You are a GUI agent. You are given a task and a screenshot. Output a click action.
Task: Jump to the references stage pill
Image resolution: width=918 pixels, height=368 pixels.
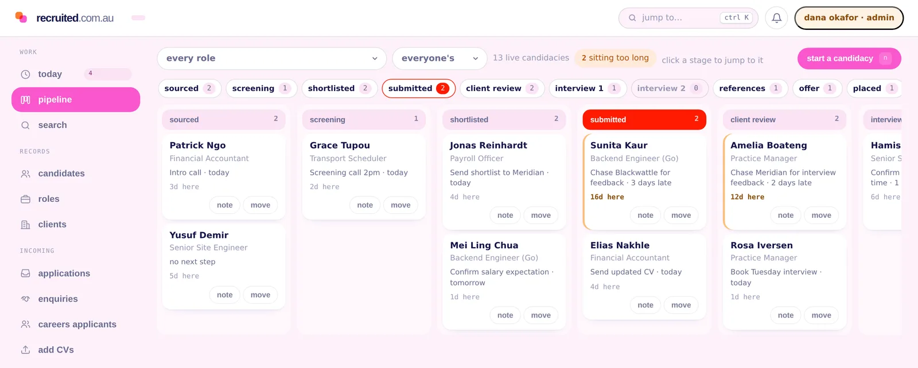(750, 88)
